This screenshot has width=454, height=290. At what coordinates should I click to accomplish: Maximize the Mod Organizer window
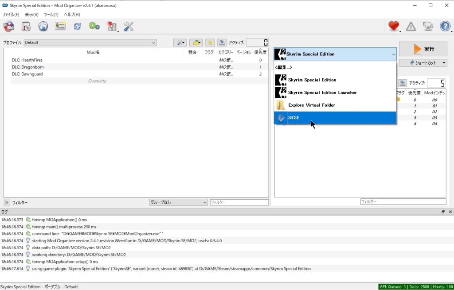pos(431,5)
